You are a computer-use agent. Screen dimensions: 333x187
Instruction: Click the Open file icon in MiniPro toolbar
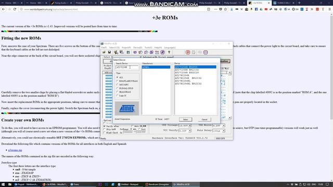[x=104, y=52]
